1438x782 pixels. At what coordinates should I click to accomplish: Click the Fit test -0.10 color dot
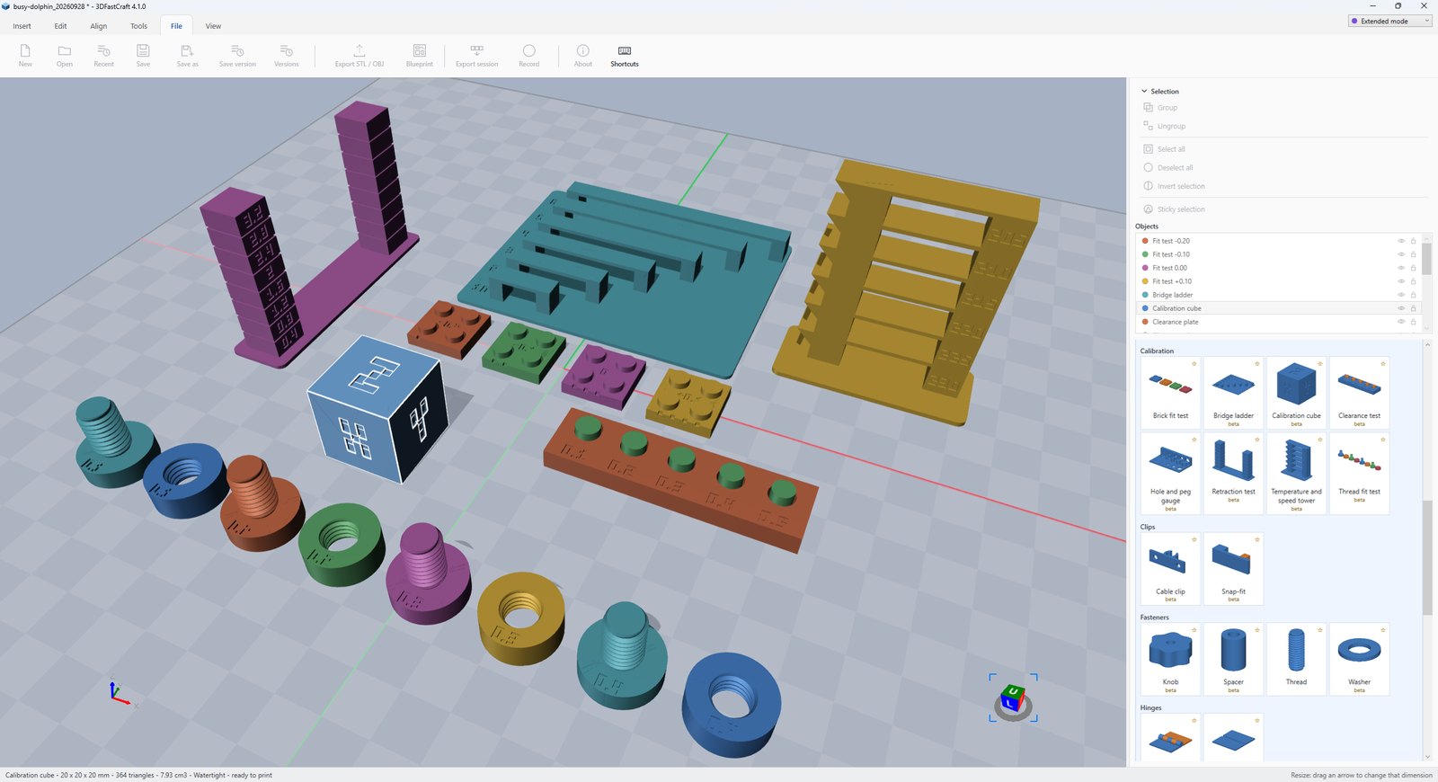pyautogui.click(x=1145, y=254)
